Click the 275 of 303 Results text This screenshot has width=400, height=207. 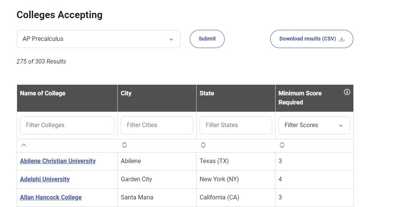(x=41, y=62)
